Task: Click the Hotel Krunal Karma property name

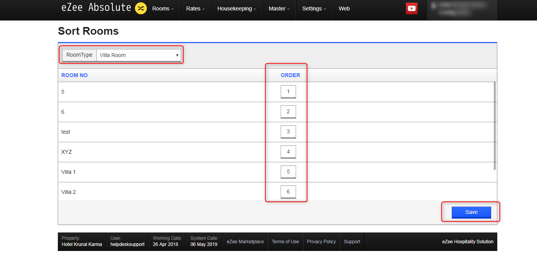Action: (x=82, y=244)
